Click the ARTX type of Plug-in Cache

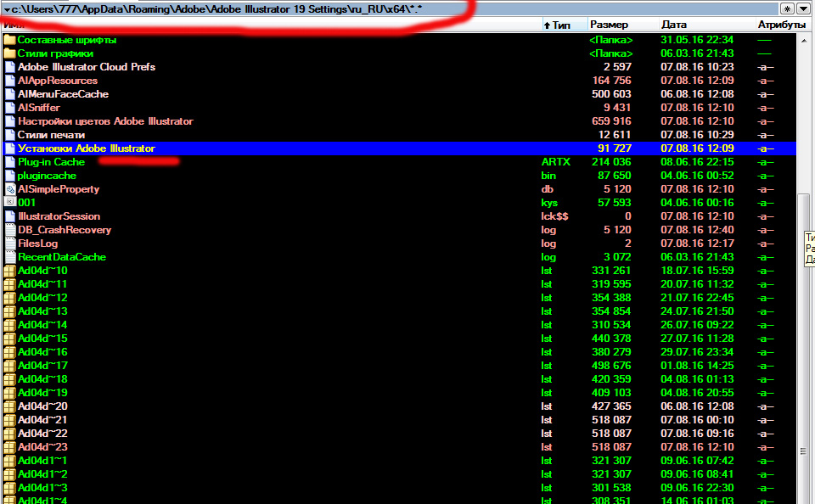(555, 162)
